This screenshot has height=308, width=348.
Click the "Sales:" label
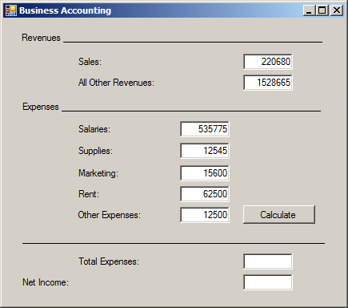[90, 62]
